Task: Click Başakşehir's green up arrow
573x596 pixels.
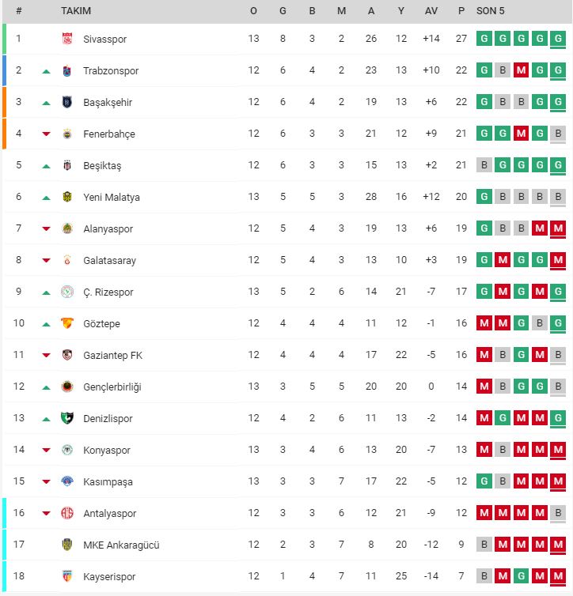Action: tap(46, 102)
